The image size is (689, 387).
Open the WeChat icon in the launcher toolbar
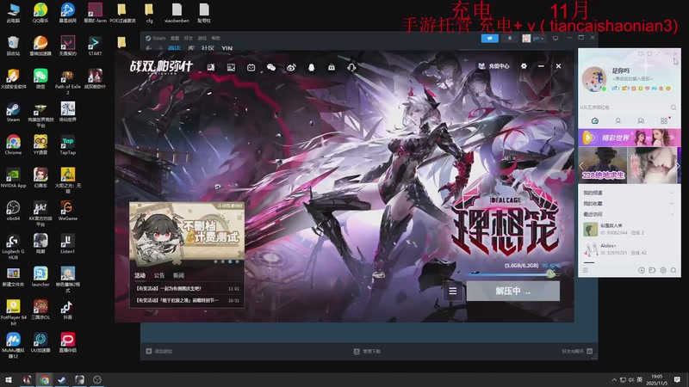pos(271,67)
